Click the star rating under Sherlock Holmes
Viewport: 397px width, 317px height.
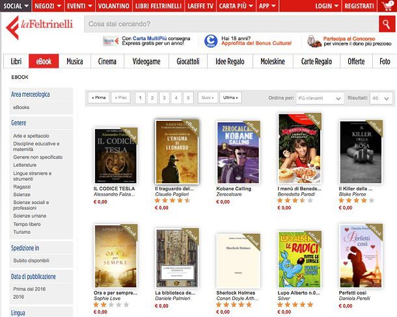234,305
